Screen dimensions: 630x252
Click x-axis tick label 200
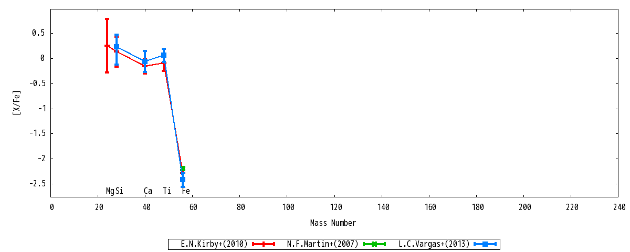(x=524, y=207)
